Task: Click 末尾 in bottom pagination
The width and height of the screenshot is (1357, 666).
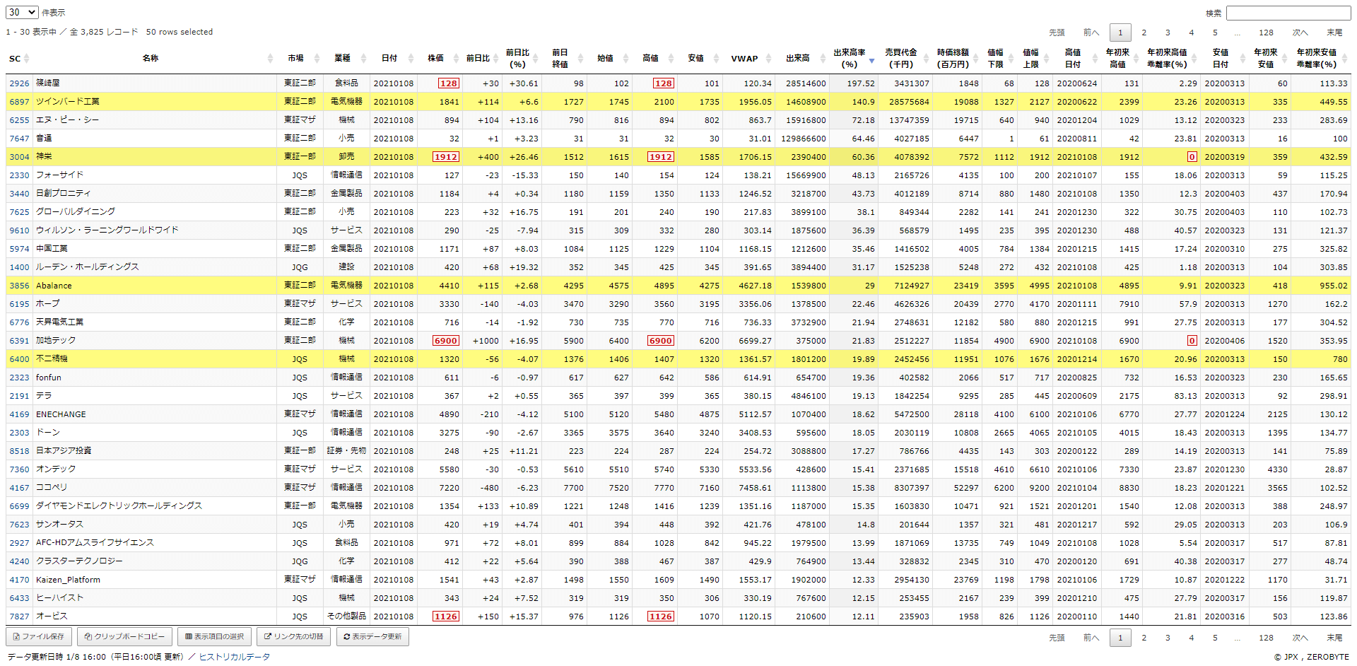Action: click(1334, 638)
